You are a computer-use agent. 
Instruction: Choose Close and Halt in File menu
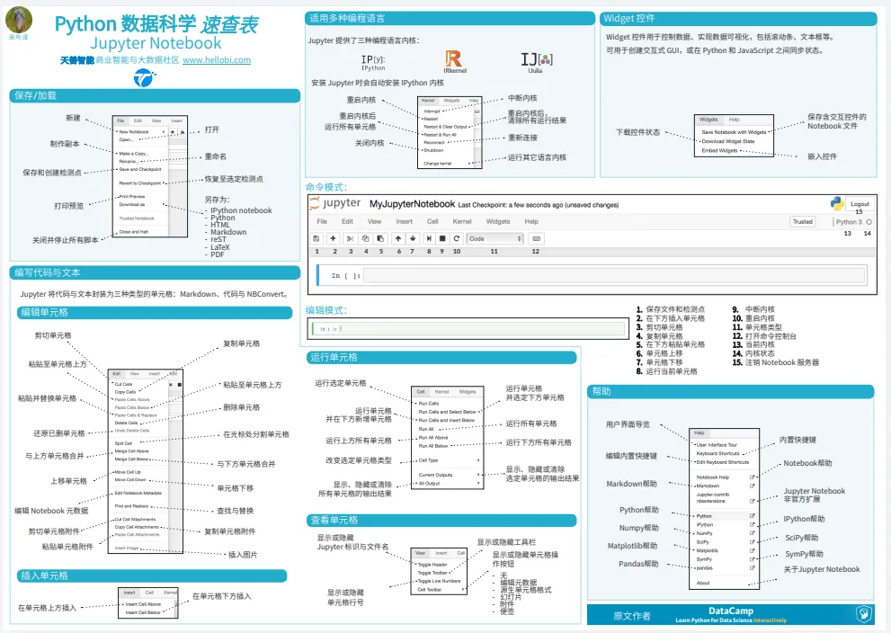pyautogui.click(x=134, y=232)
